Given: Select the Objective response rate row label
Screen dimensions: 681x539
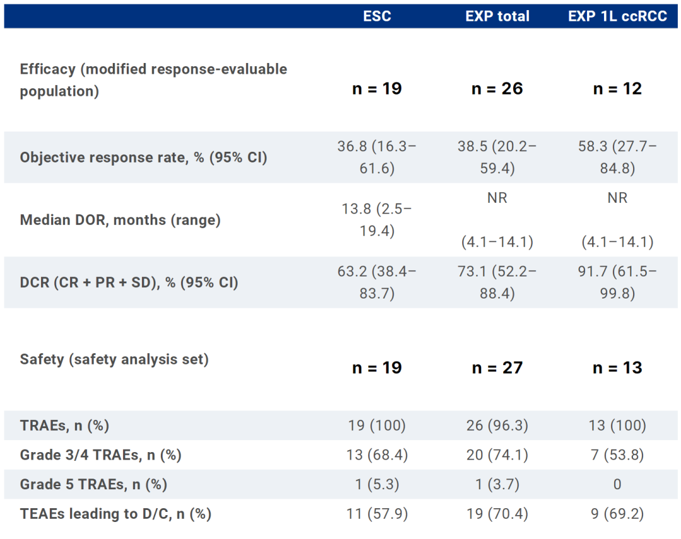Looking at the screenshot, I should coord(144,157).
